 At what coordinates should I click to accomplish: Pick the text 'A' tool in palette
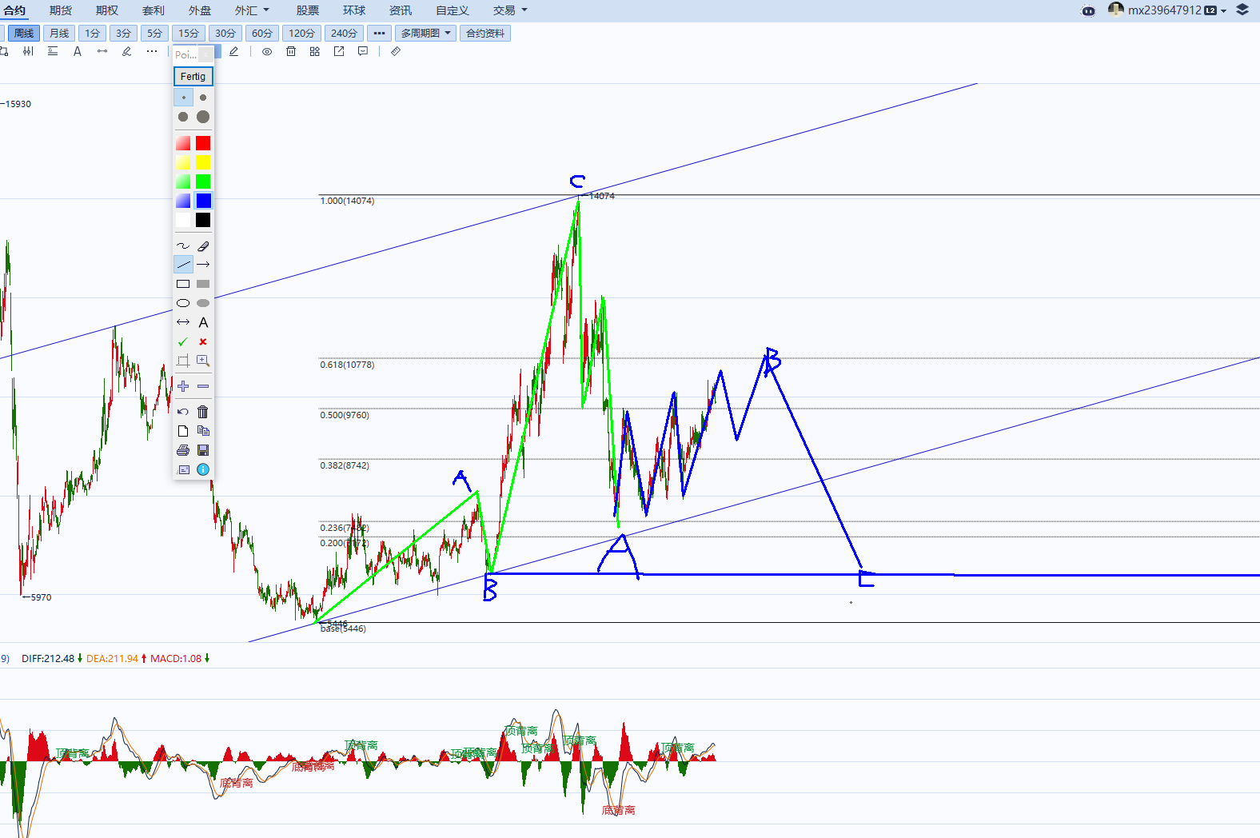(203, 322)
